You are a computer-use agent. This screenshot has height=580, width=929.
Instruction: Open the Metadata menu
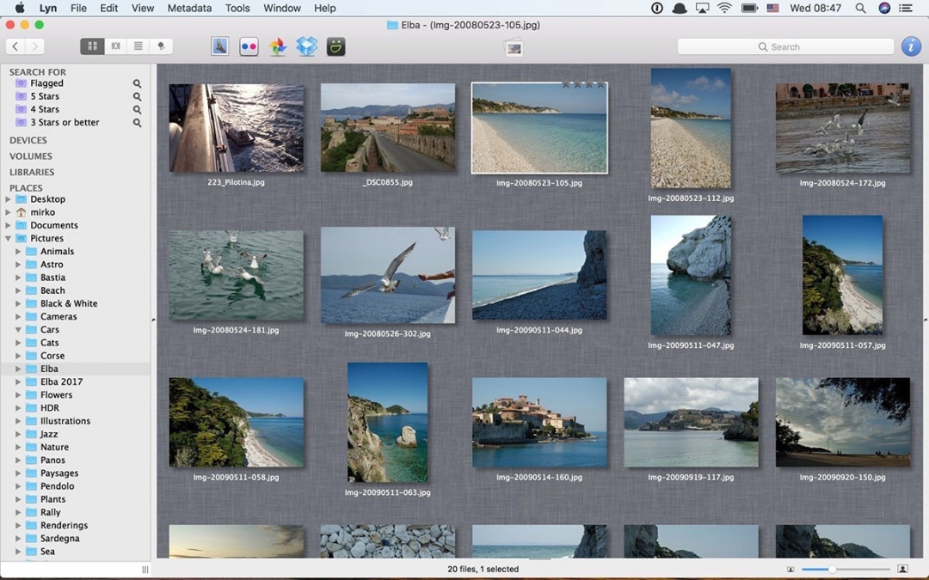(x=189, y=8)
